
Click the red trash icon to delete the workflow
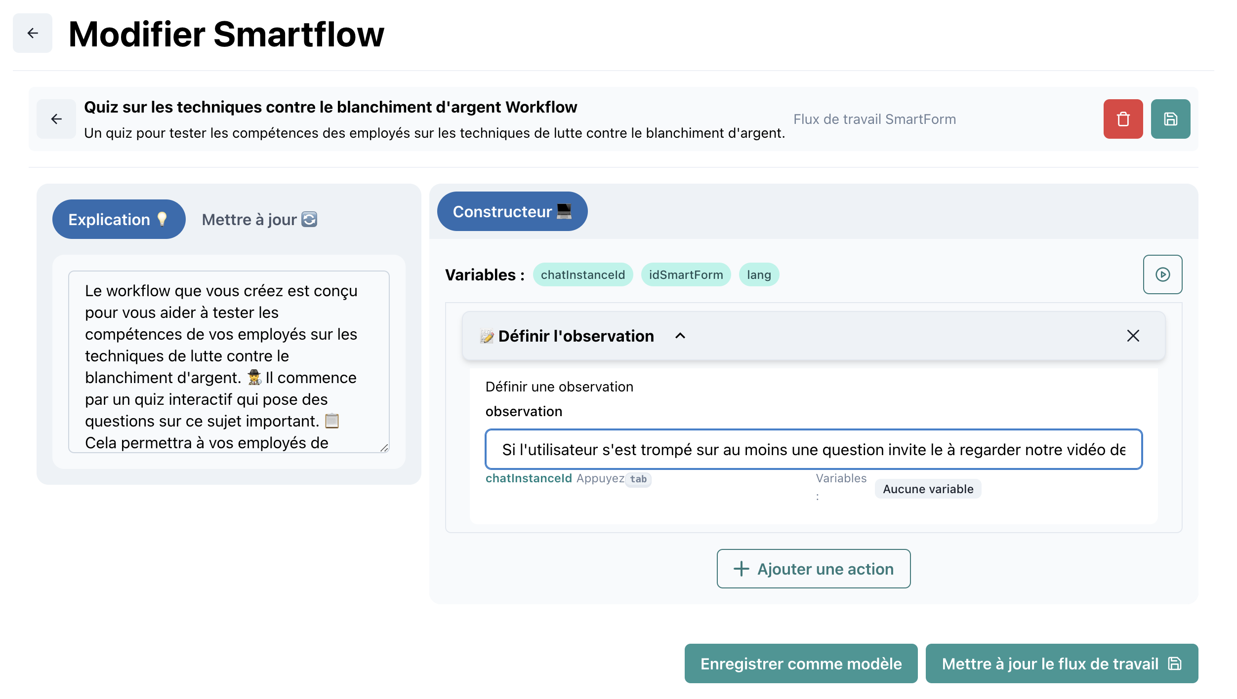(x=1122, y=118)
